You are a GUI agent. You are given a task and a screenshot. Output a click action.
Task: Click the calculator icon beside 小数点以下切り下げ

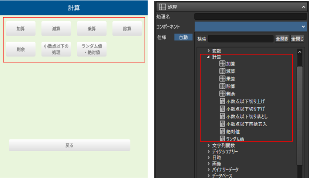[222, 109]
